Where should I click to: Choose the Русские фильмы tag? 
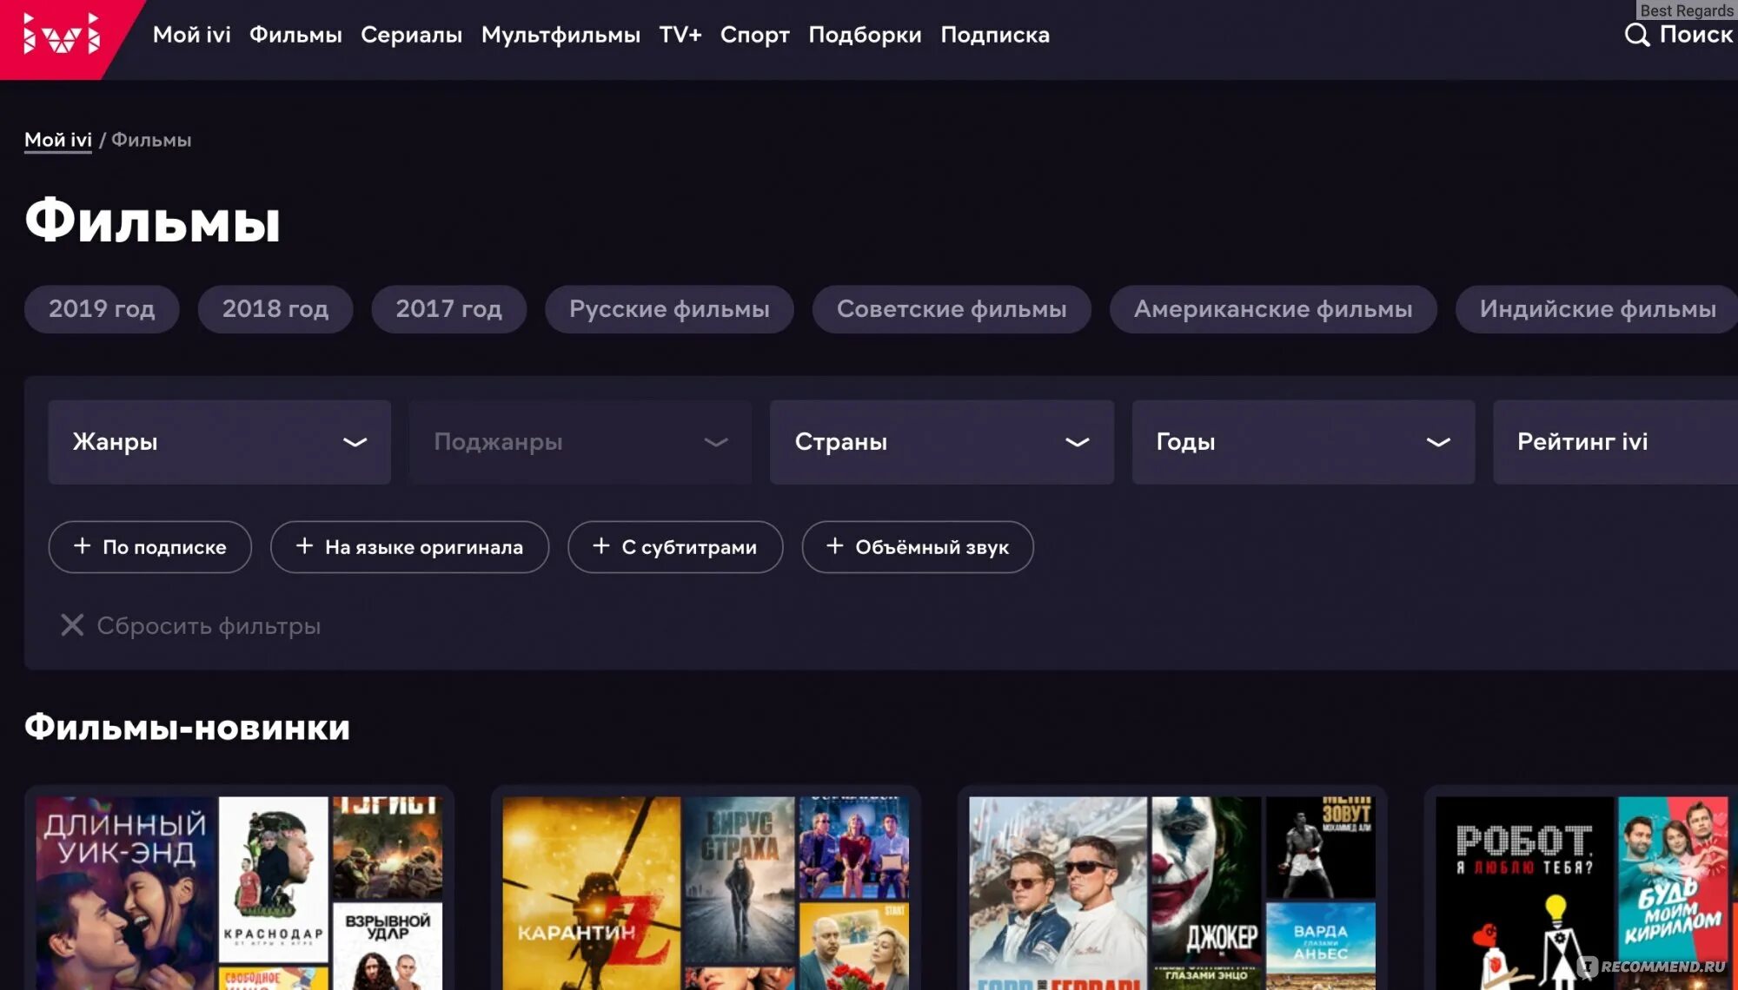tap(669, 309)
